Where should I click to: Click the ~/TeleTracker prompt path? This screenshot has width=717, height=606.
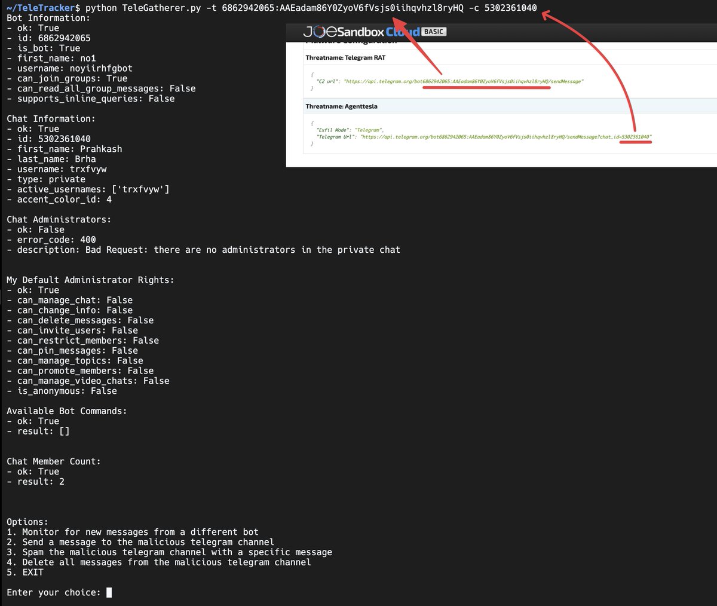(x=40, y=8)
